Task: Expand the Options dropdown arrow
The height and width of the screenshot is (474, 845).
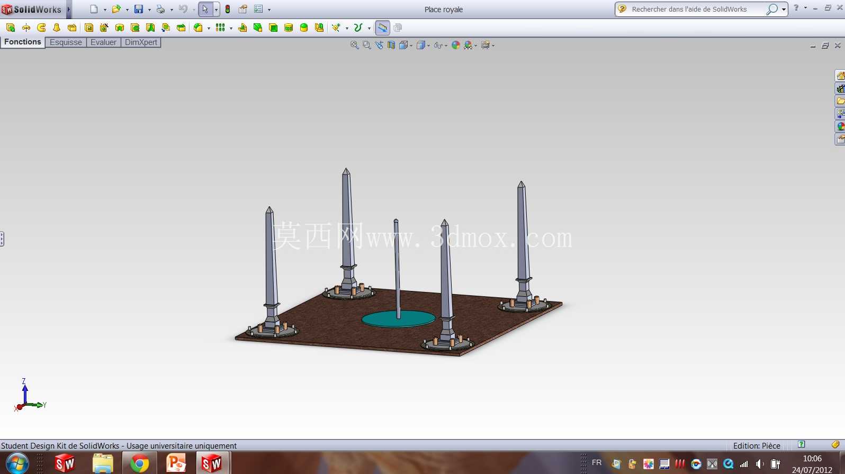Action: pyautogui.click(x=269, y=10)
